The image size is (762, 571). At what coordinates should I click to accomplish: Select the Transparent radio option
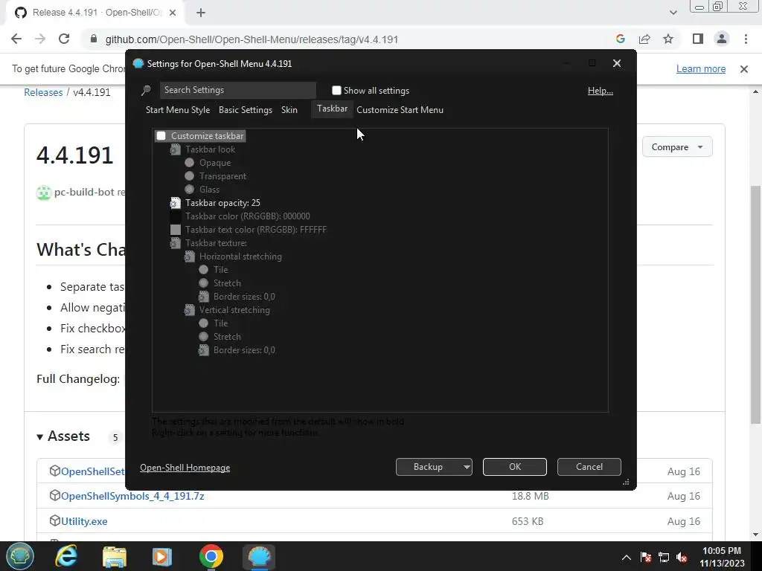click(x=190, y=176)
